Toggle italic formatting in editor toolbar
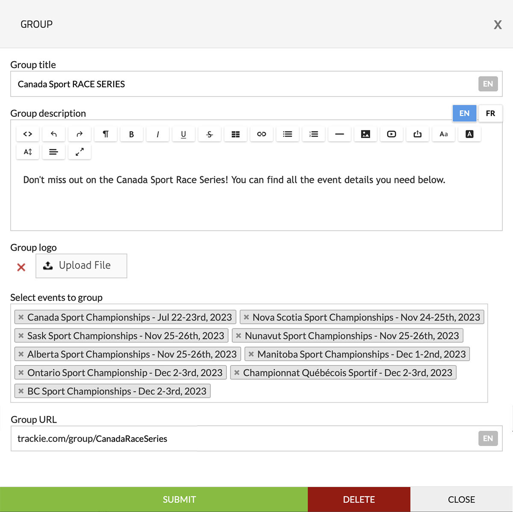 coord(158,134)
